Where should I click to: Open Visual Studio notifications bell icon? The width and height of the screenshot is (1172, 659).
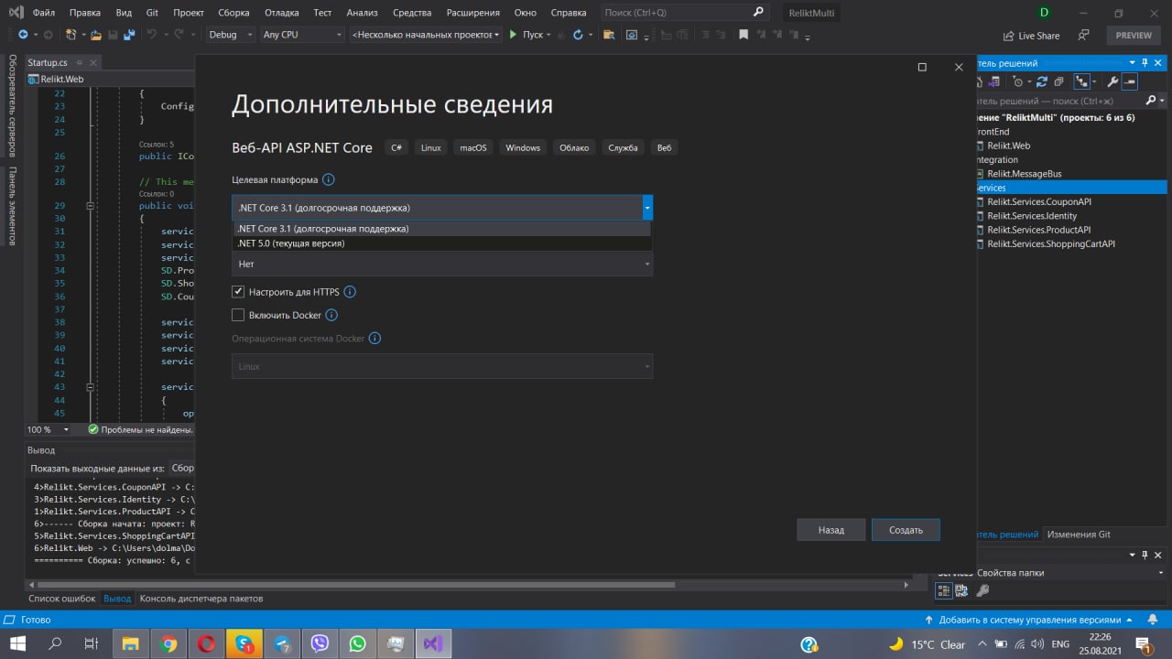(1155, 620)
